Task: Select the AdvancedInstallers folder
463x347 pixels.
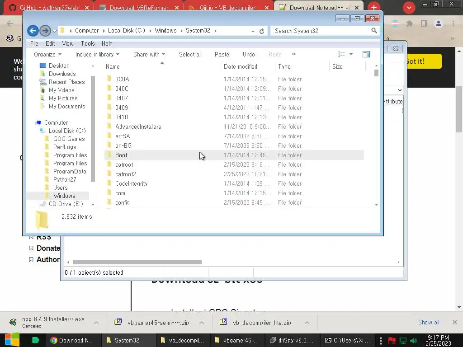Action: (234, 127)
